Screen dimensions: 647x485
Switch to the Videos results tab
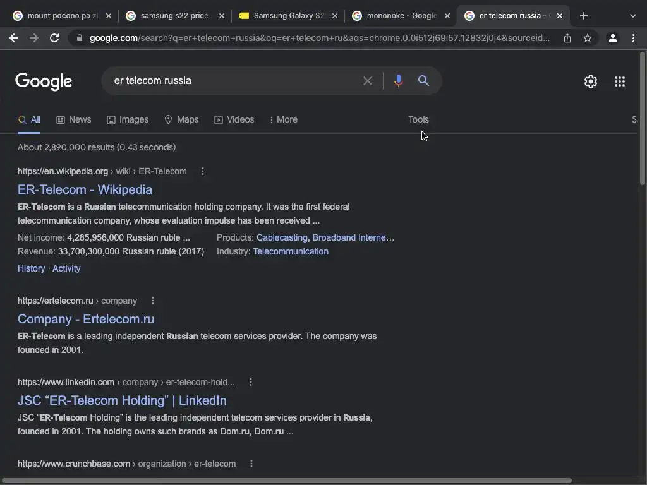tap(234, 119)
